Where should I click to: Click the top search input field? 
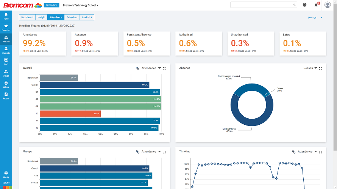pos(261,5)
